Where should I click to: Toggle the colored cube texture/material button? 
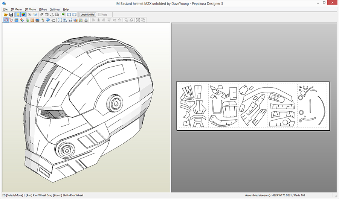23,15
